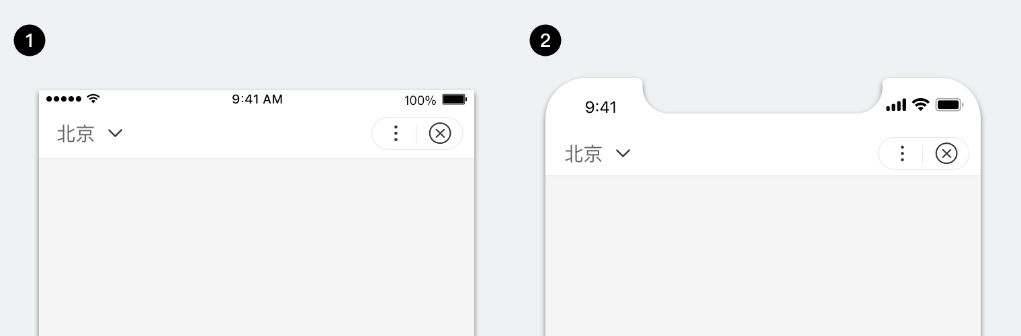The width and height of the screenshot is (1021, 336).
Task: Click the Wi-Fi icon beside the signal dots
Action: [93, 99]
